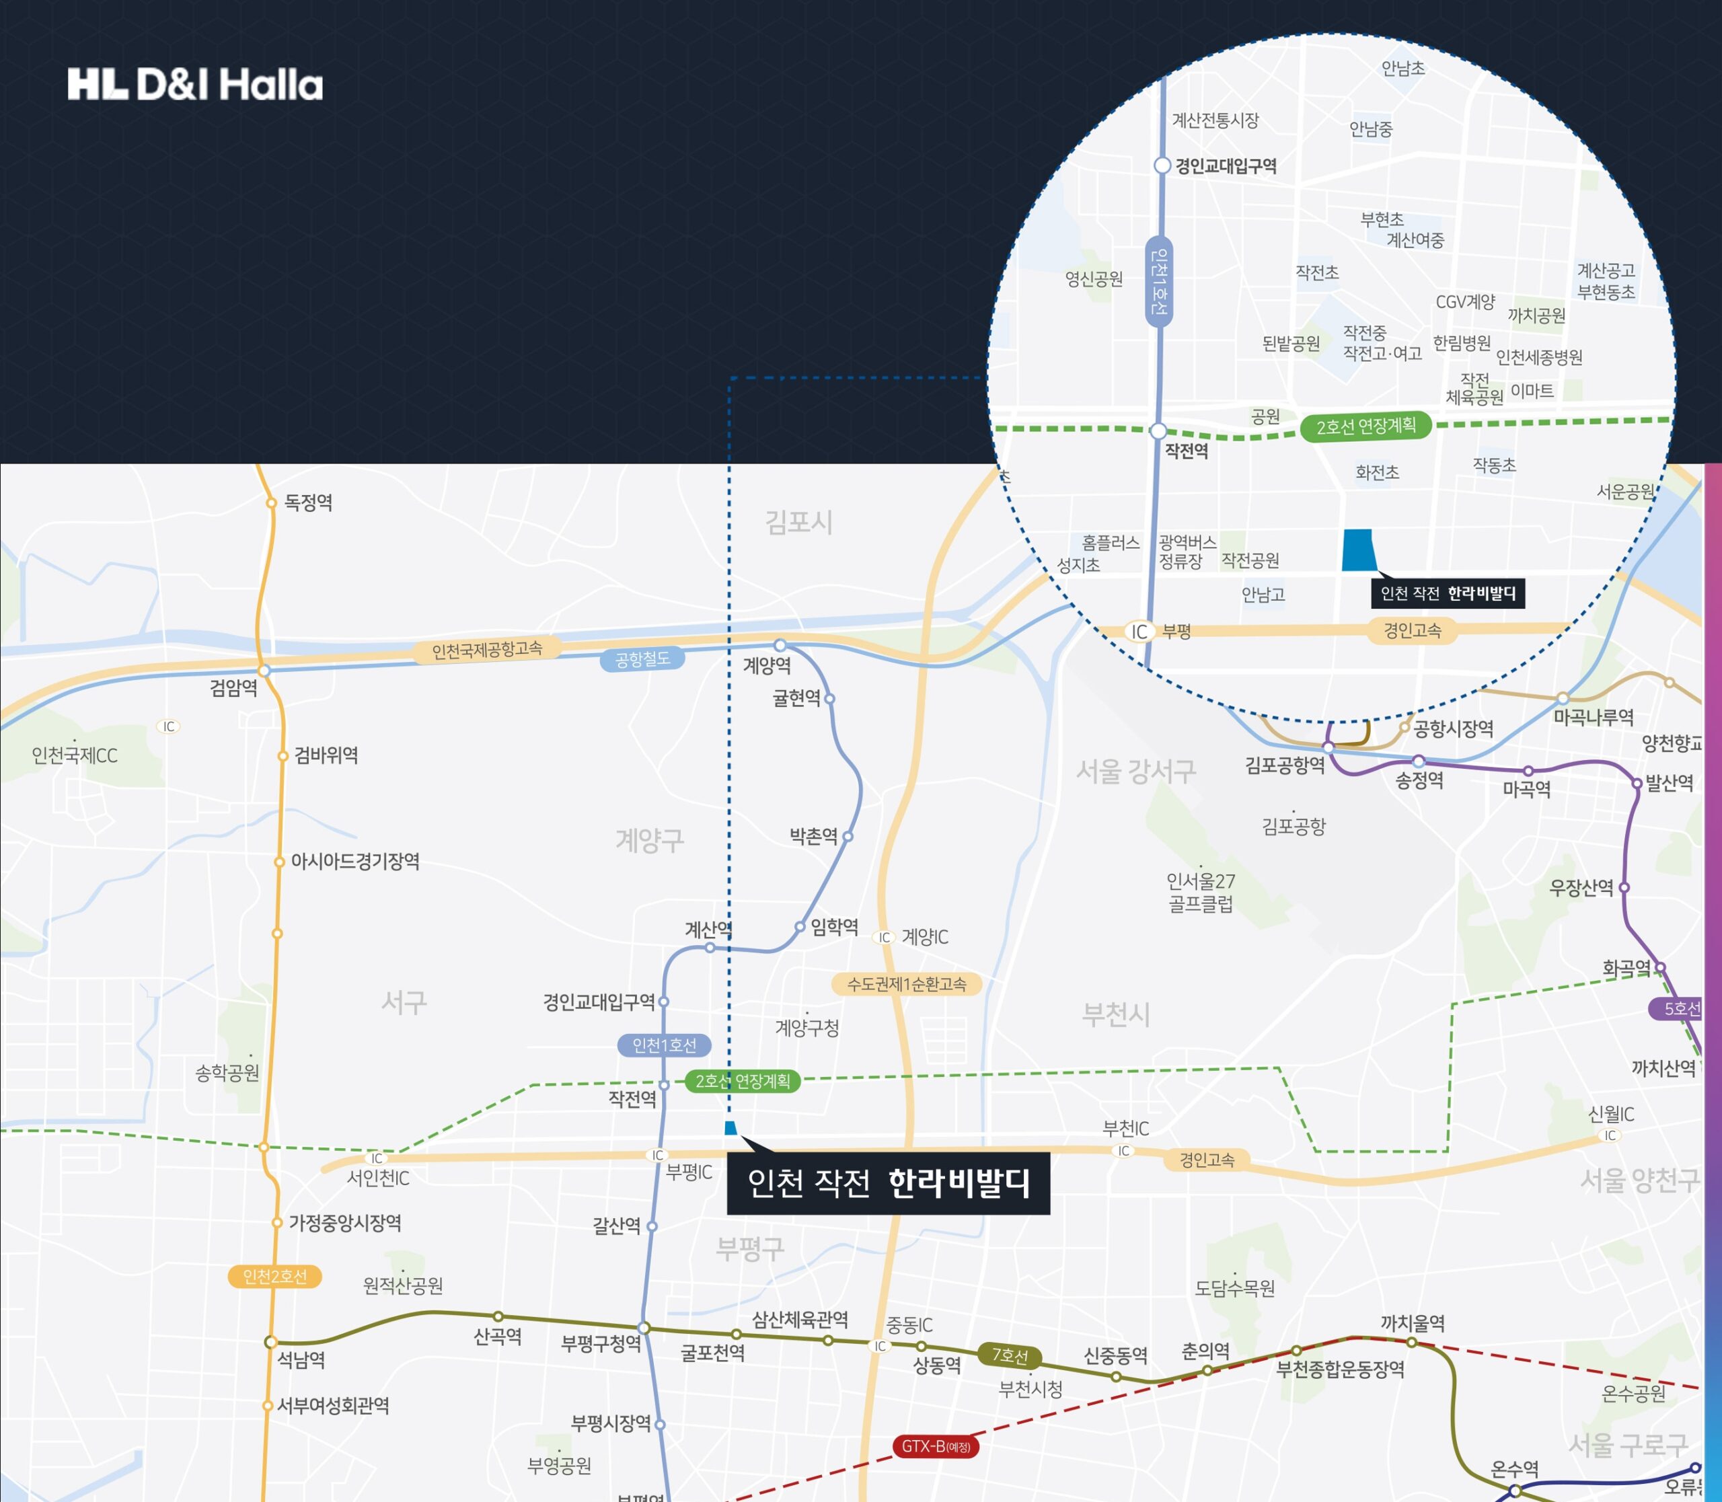Select the 작전역 station circle in the inset
The width and height of the screenshot is (1722, 1502).
click(x=1158, y=430)
